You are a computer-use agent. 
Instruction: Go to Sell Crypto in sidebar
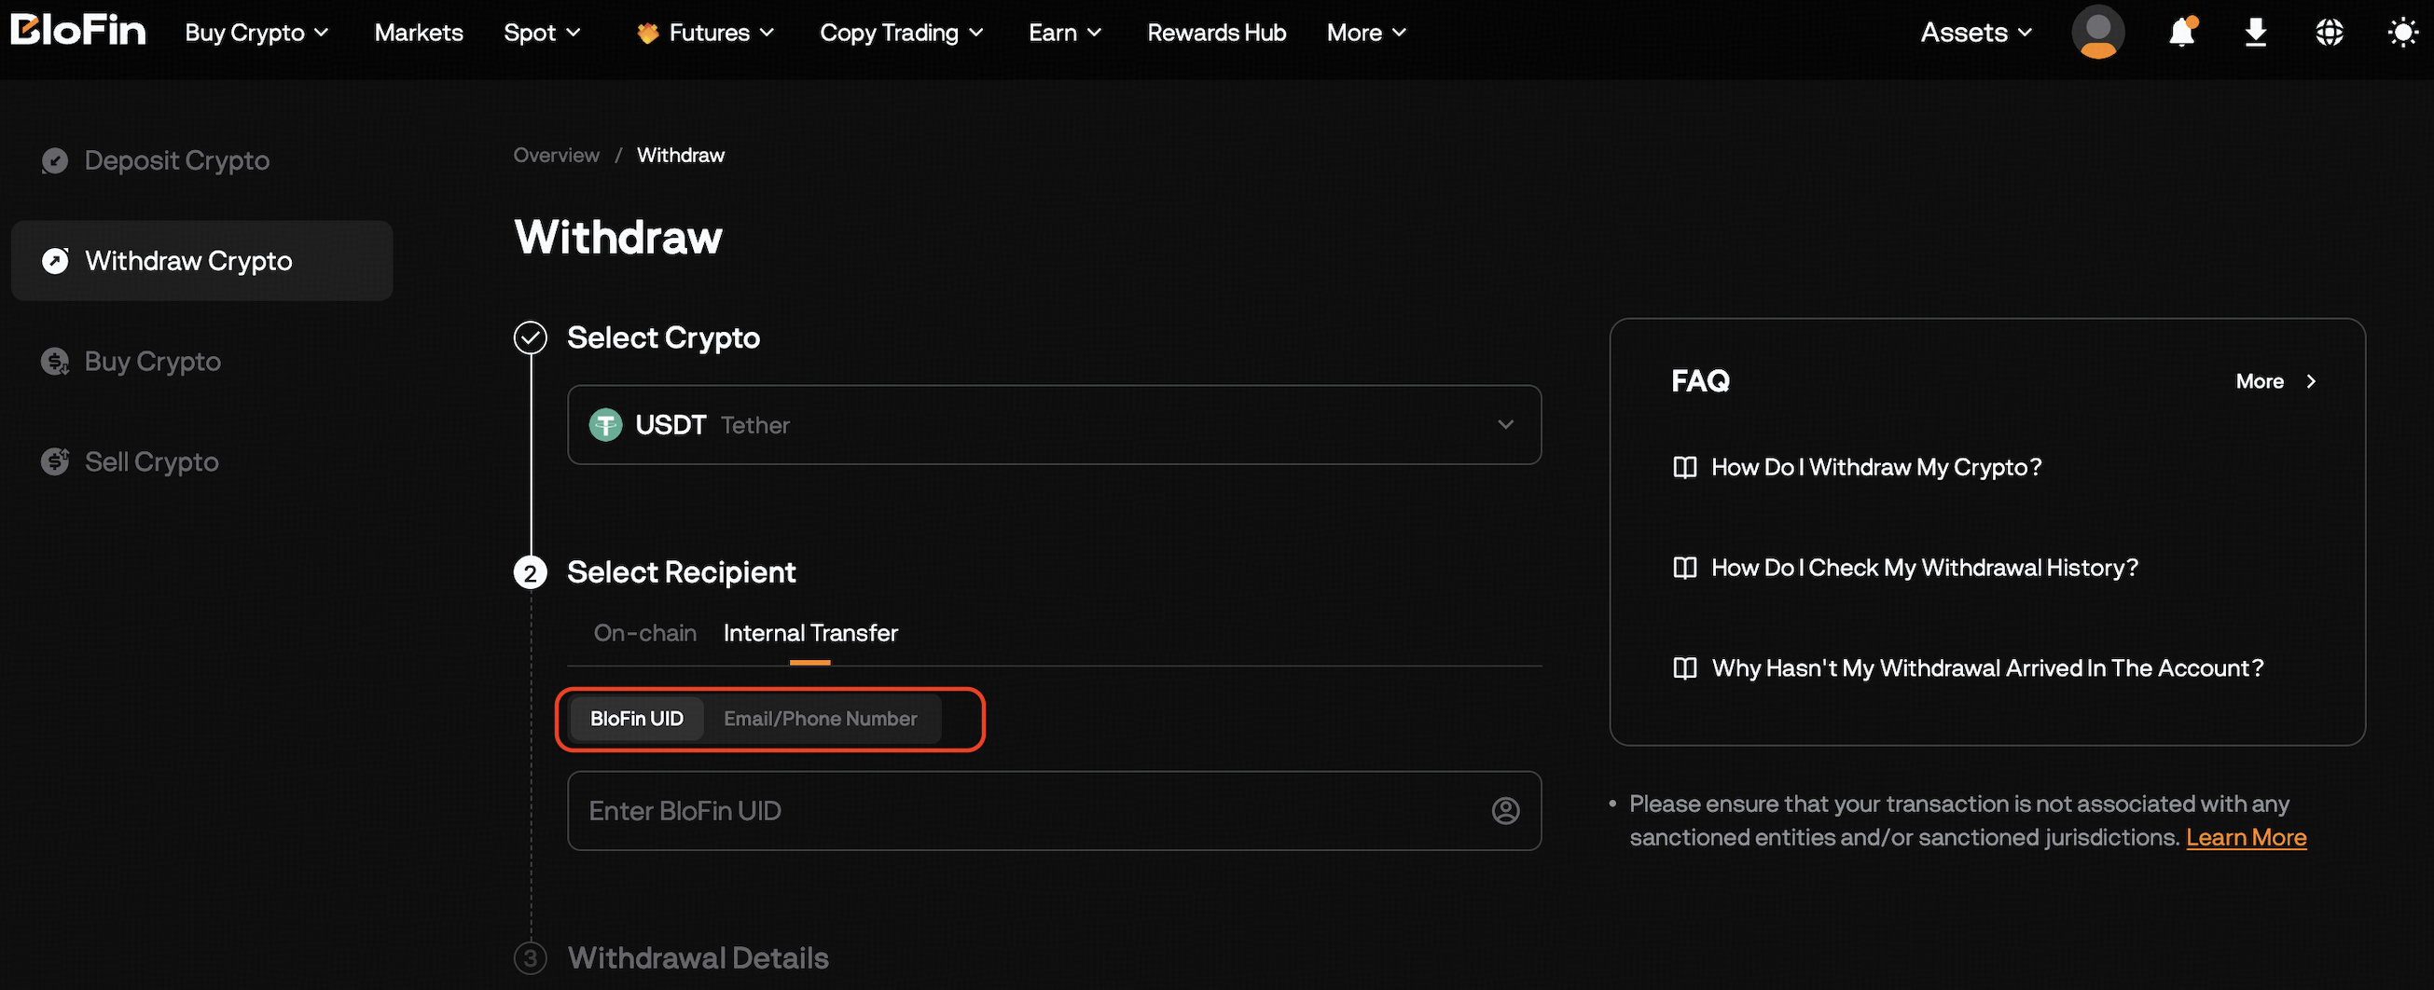pos(152,462)
